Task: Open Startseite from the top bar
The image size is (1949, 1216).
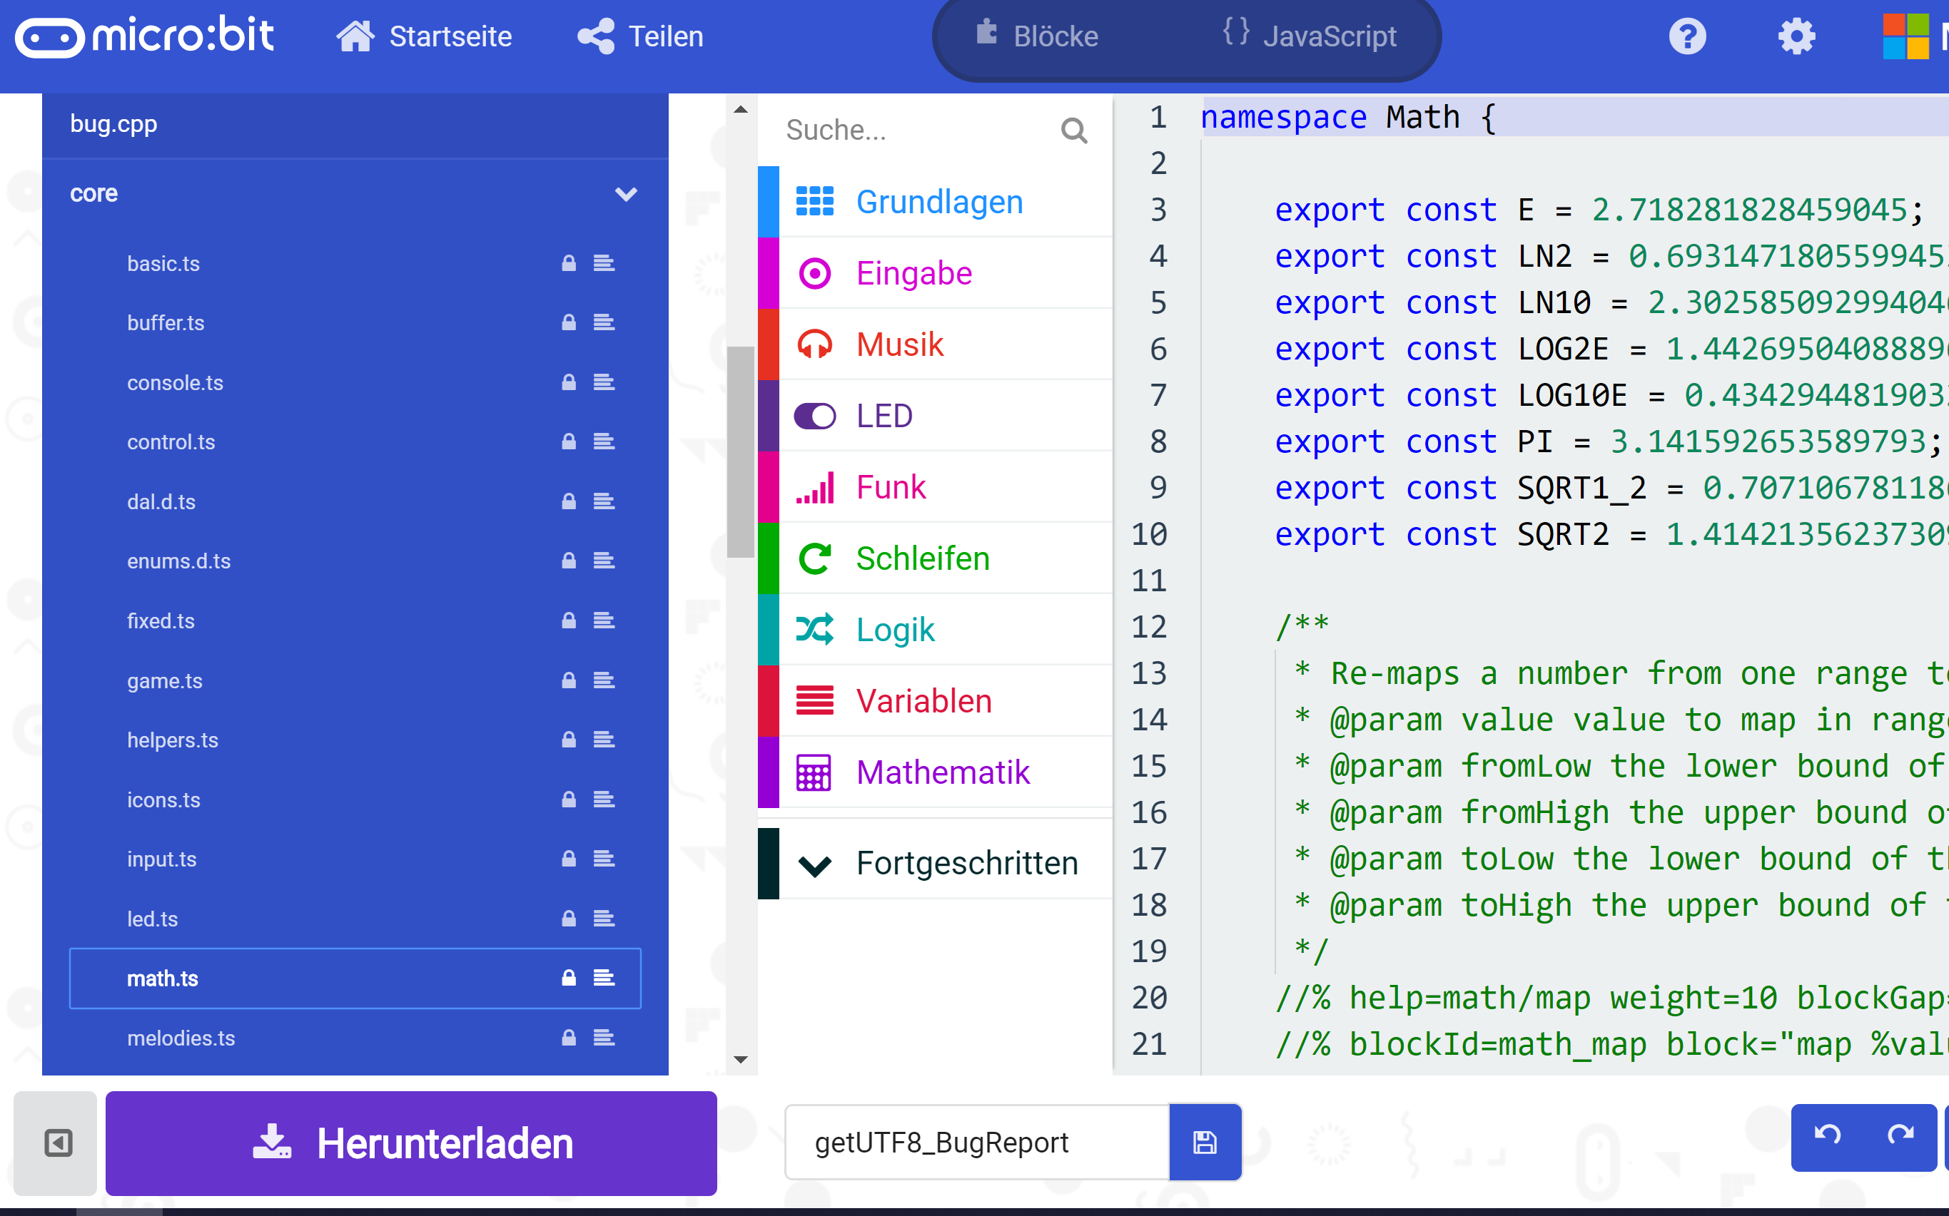Action: (x=425, y=36)
